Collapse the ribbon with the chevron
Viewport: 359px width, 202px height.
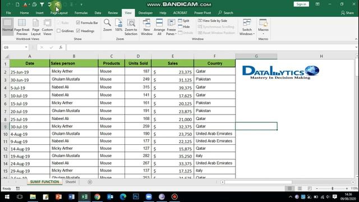pyautogui.click(x=356, y=39)
